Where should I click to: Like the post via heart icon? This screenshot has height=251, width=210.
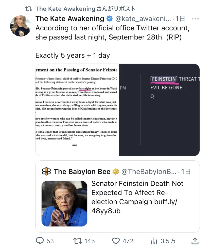[x=116, y=241]
